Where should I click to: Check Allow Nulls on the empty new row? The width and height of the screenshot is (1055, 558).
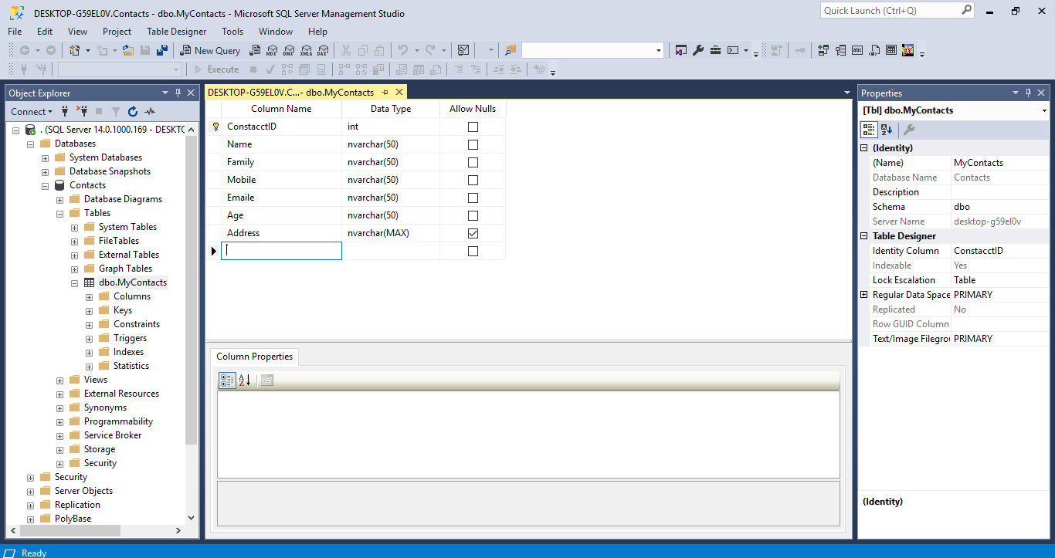[x=473, y=251]
